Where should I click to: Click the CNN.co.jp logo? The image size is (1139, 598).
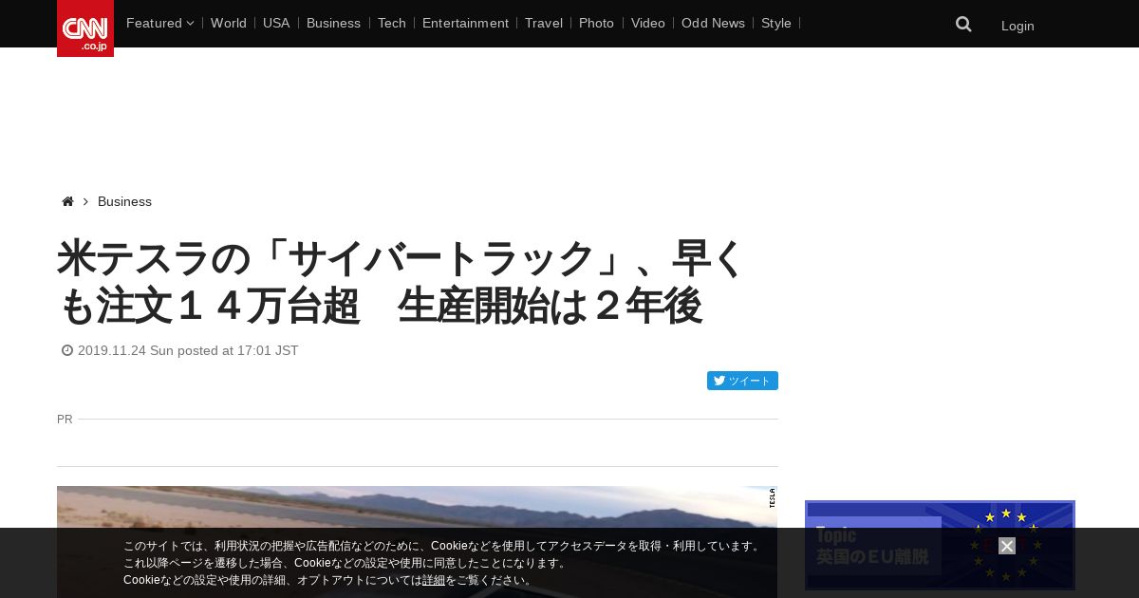pos(85,28)
